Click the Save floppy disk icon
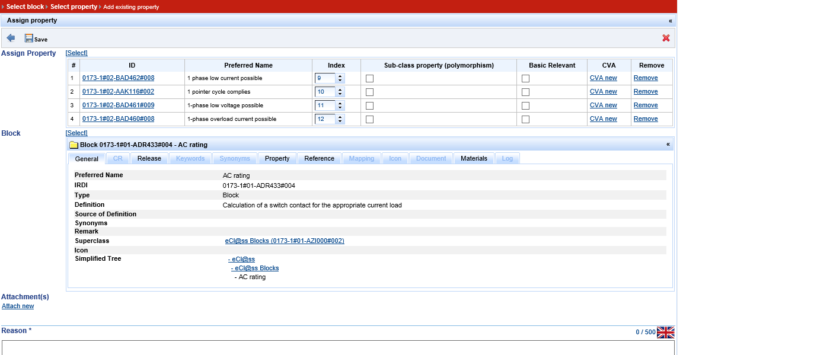 (x=29, y=39)
